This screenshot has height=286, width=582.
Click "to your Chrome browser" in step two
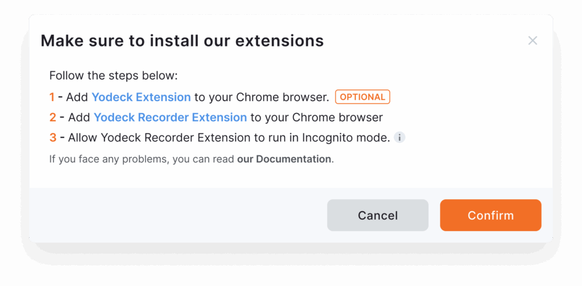[x=317, y=117]
